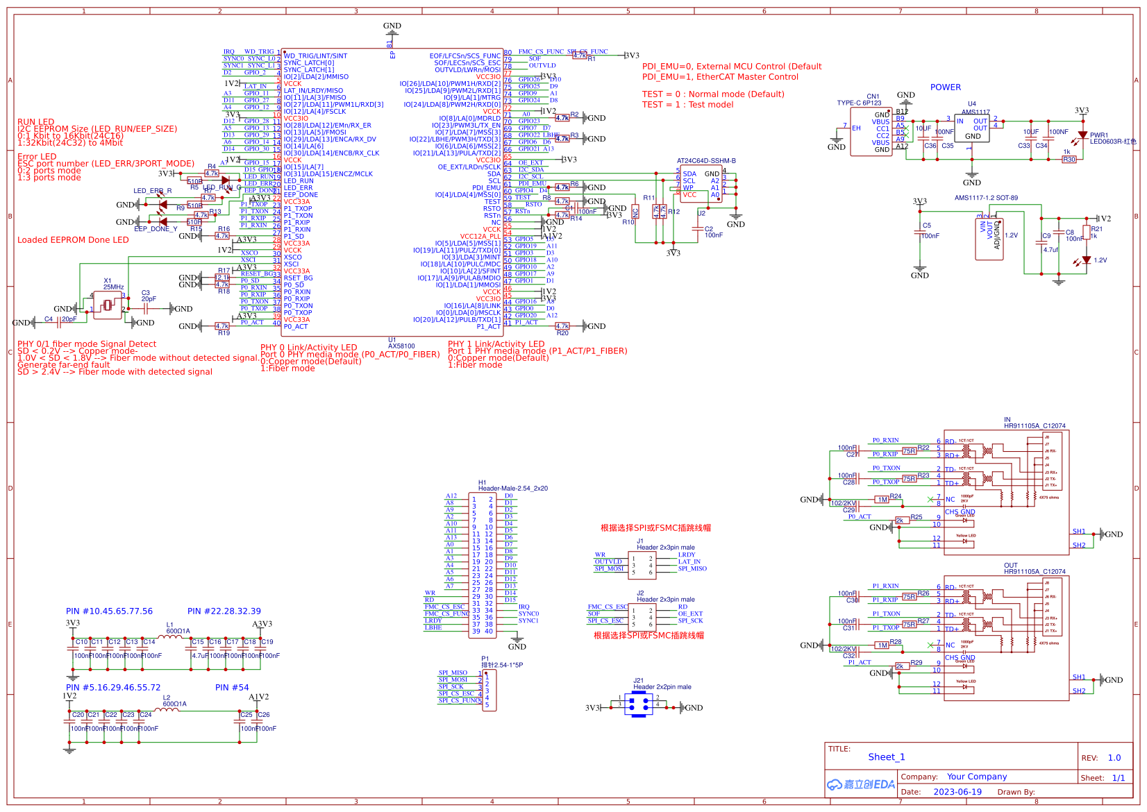Select the J1 2x3pin header body

(x=642, y=564)
